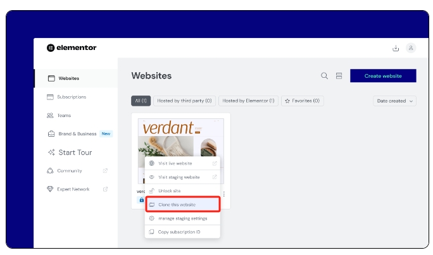Image resolution: width=433 pixels, height=255 pixels.
Task: Click the eye icon beside Visit staging website
Action: (x=151, y=177)
